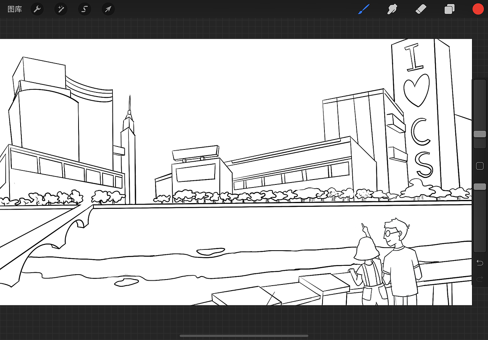Click the brush size slider handle
Image resolution: width=488 pixels, height=340 pixels.
[x=480, y=134]
